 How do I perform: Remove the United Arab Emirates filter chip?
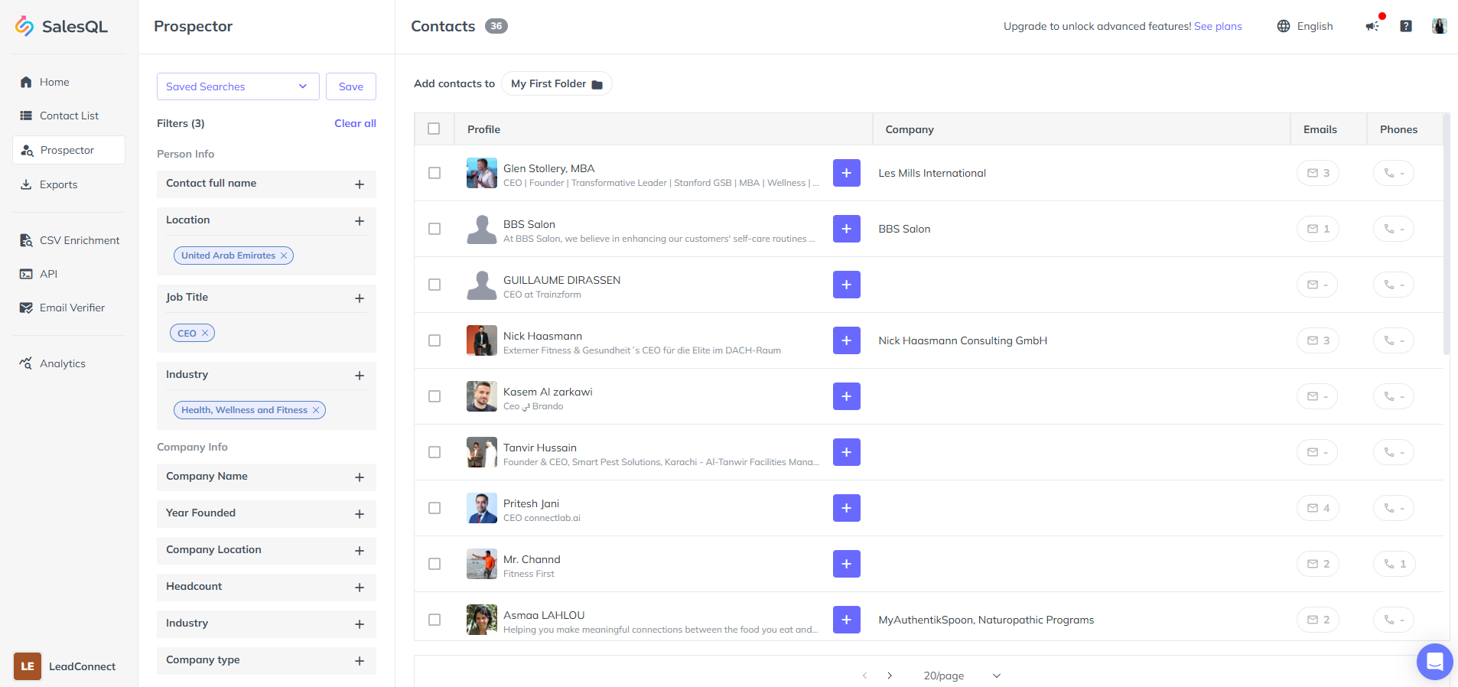(284, 256)
